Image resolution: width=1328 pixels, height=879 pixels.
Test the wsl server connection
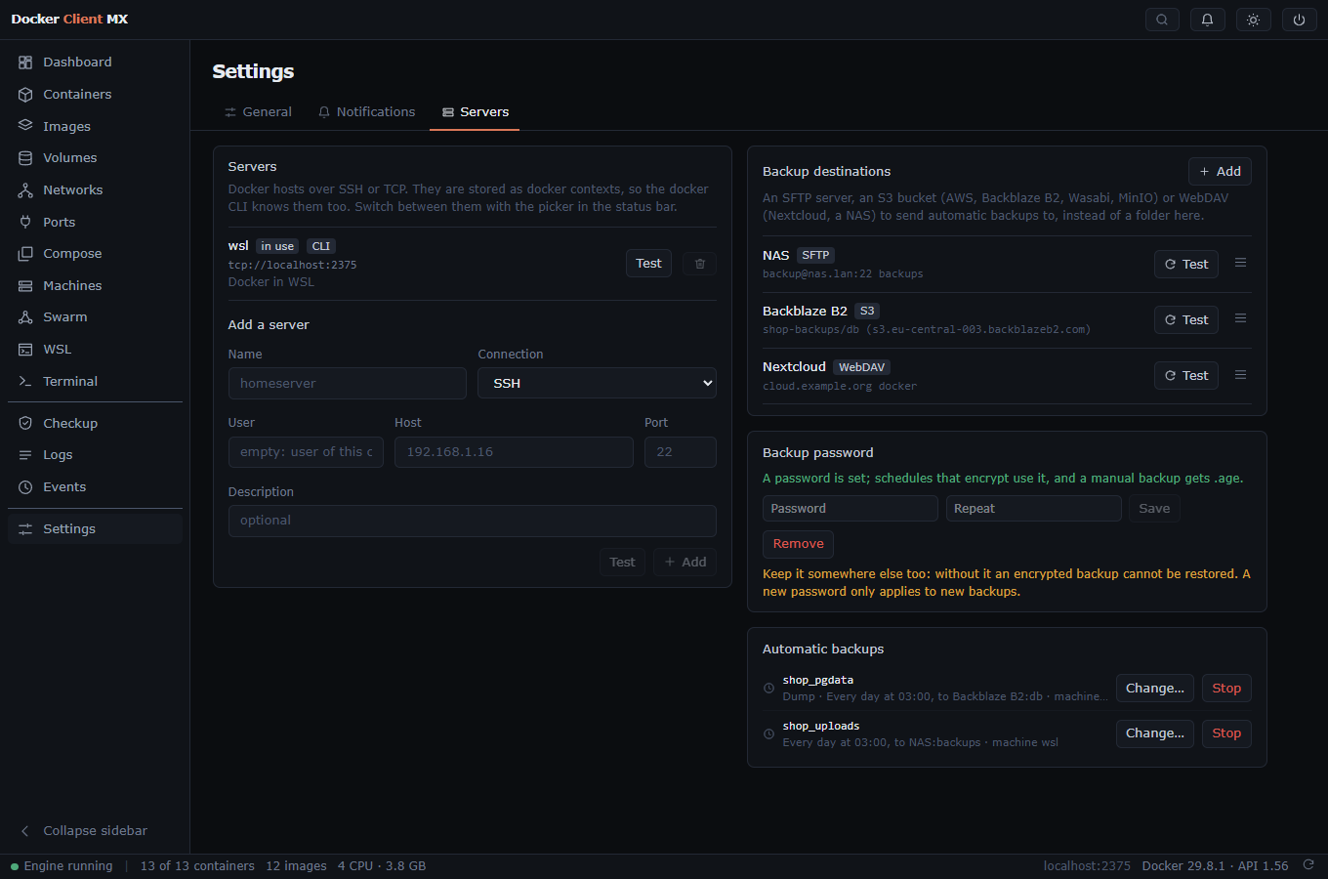click(648, 264)
